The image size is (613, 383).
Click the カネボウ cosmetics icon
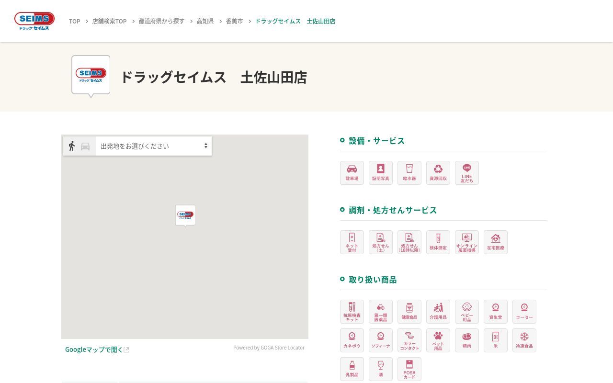352,340
